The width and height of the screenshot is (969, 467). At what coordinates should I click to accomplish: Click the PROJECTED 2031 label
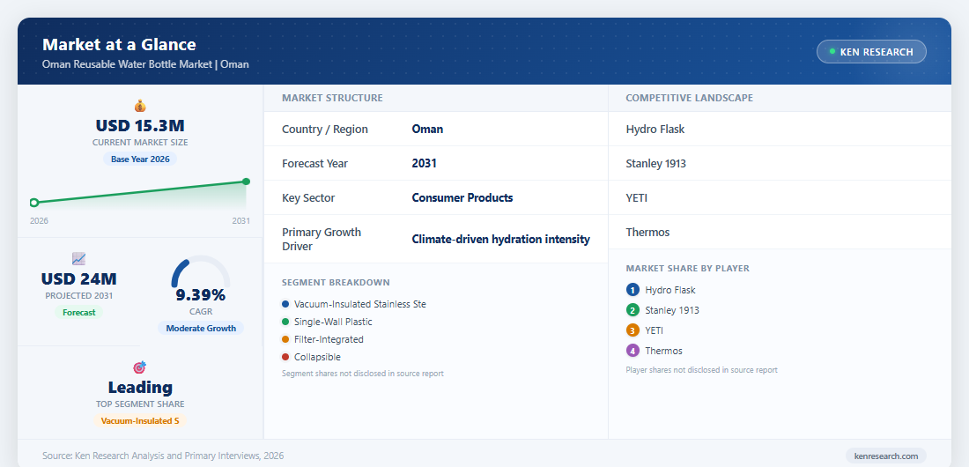[79, 296]
